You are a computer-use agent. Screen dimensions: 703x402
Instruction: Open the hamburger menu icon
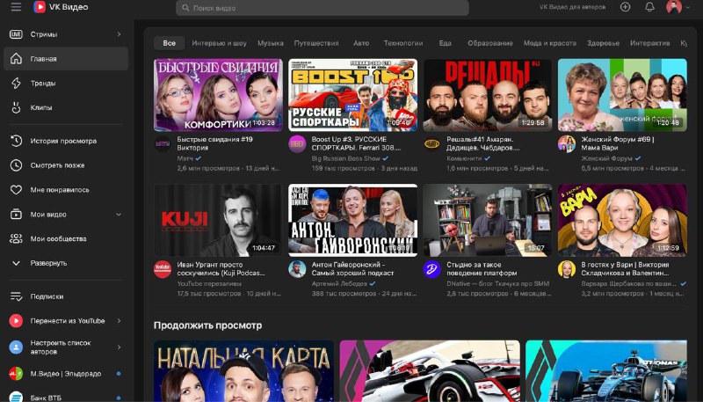[16, 7]
